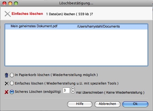Image resolution: width=153 pixels, height=111 pixels.
Task: Confirm deletion with Ok button
Action: [x=135, y=104]
